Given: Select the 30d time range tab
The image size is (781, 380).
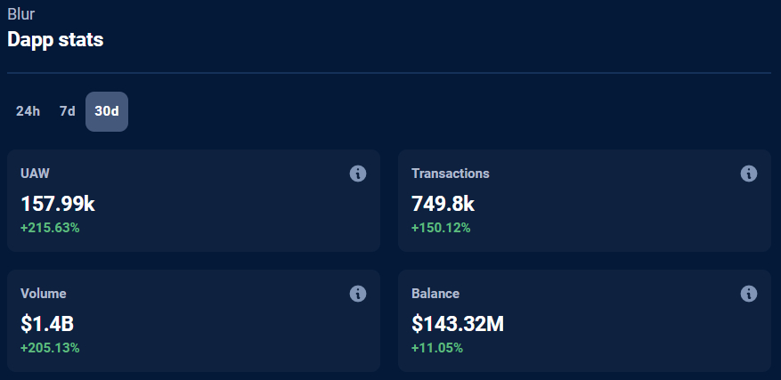Looking at the screenshot, I should [107, 111].
